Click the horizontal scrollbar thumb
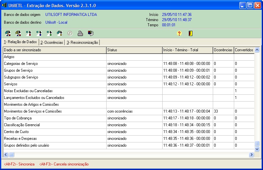 coord(11,154)
